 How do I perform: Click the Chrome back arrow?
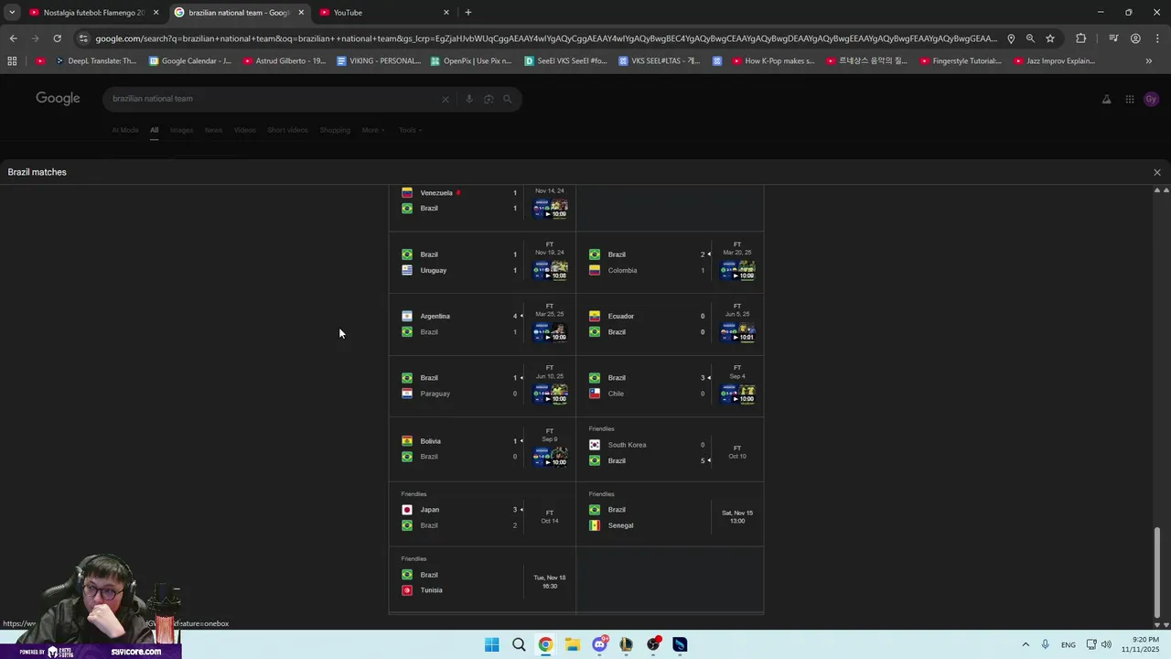pos(13,38)
